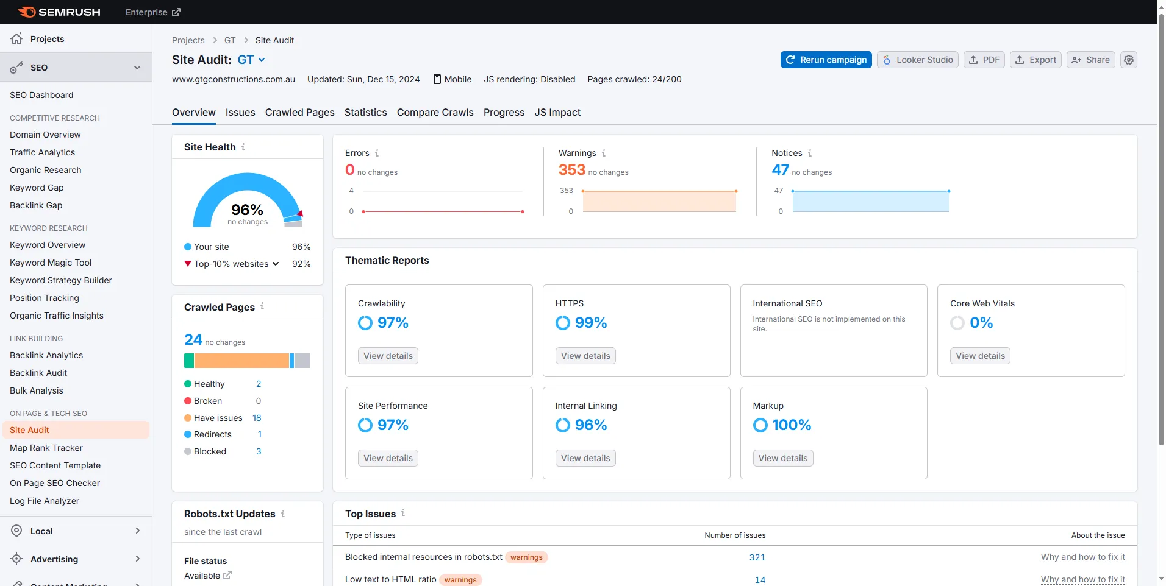The image size is (1166, 586).
Task: Open the Compare Crawls tab
Action: coord(435,113)
